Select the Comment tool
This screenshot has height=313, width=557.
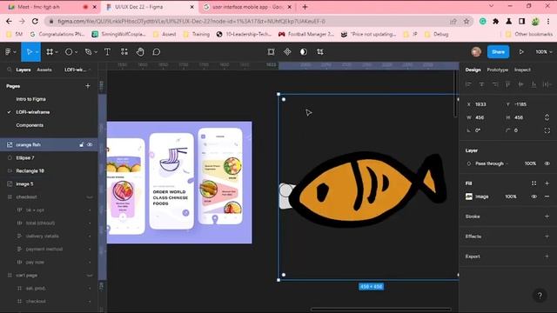[157, 52]
